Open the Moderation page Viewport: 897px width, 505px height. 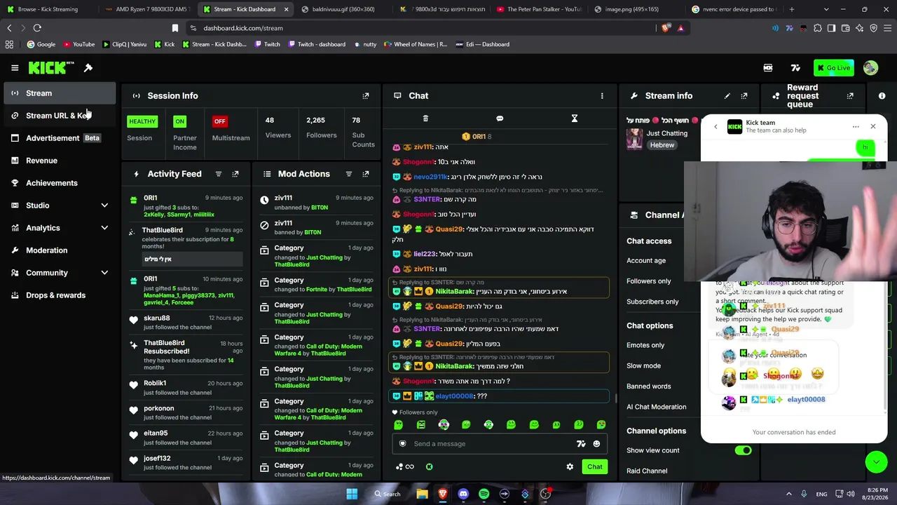click(60, 250)
